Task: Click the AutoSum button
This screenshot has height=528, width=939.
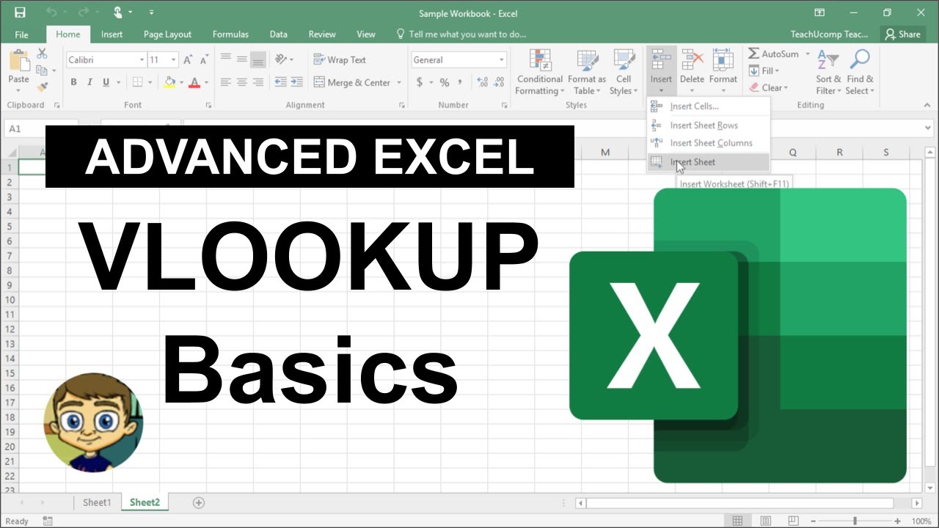Action: (x=774, y=54)
